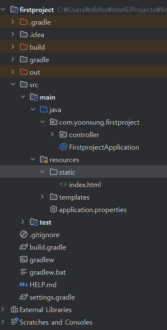The height and width of the screenshot is (330, 167).
Task: Select the com.yoonsung.firstproject package name
Action: point(99,122)
